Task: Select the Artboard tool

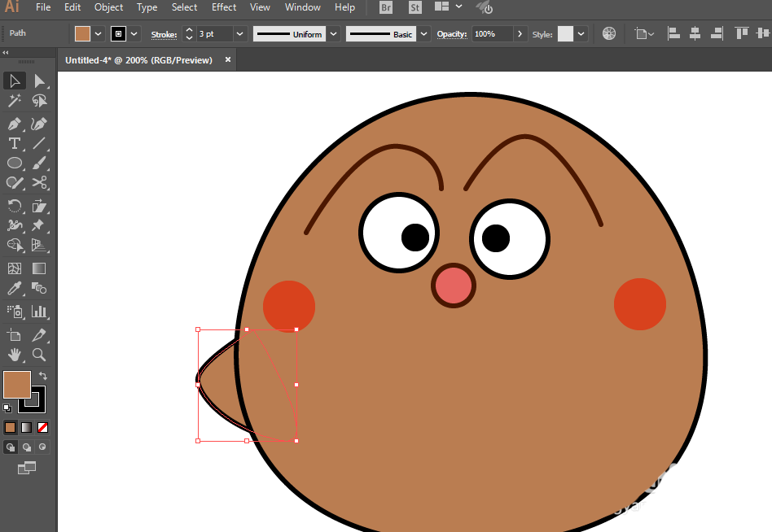Action: click(x=15, y=335)
